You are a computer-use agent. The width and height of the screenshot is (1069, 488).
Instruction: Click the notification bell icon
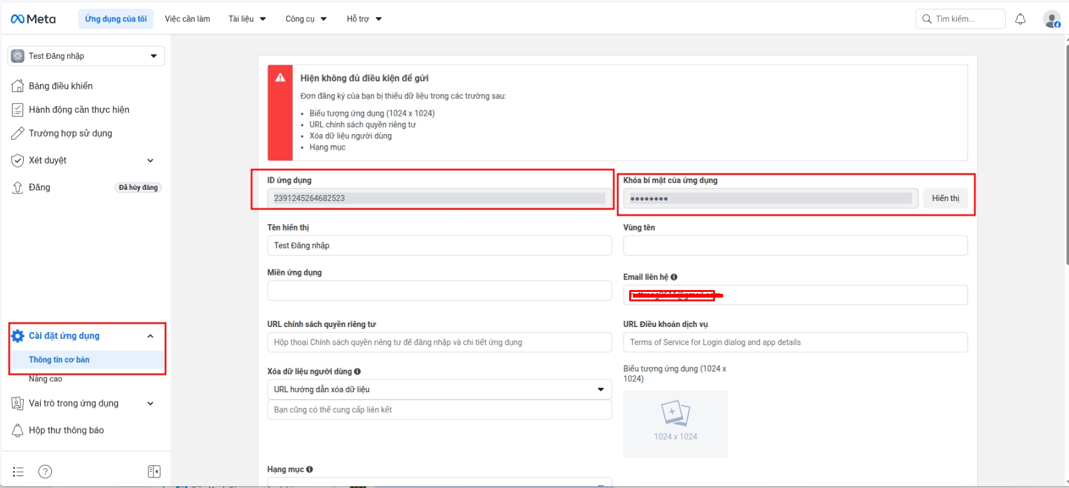(x=1020, y=19)
